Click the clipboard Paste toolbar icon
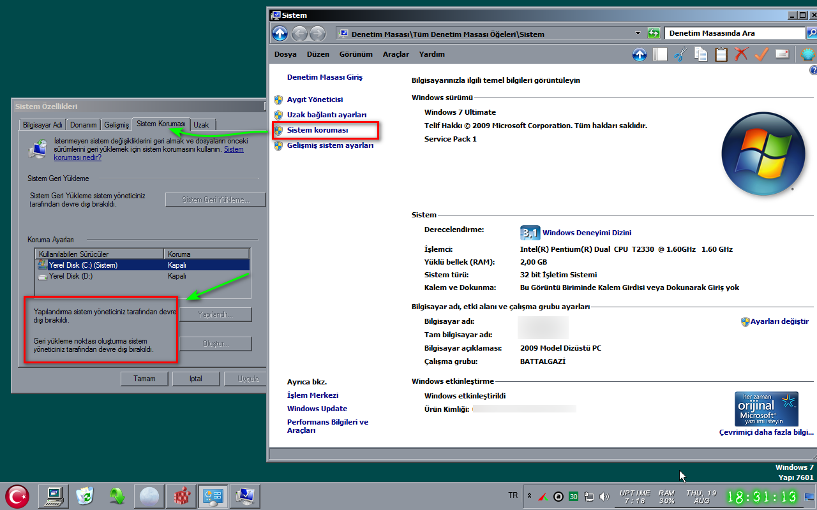The width and height of the screenshot is (817, 510). (x=721, y=54)
